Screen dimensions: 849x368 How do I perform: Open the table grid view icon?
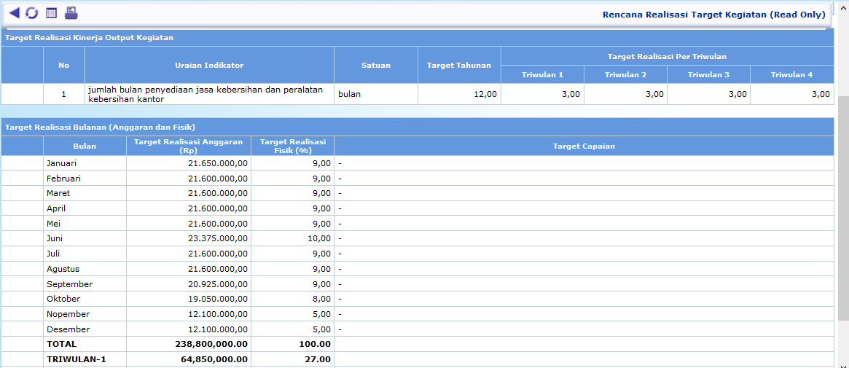coord(51,12)
